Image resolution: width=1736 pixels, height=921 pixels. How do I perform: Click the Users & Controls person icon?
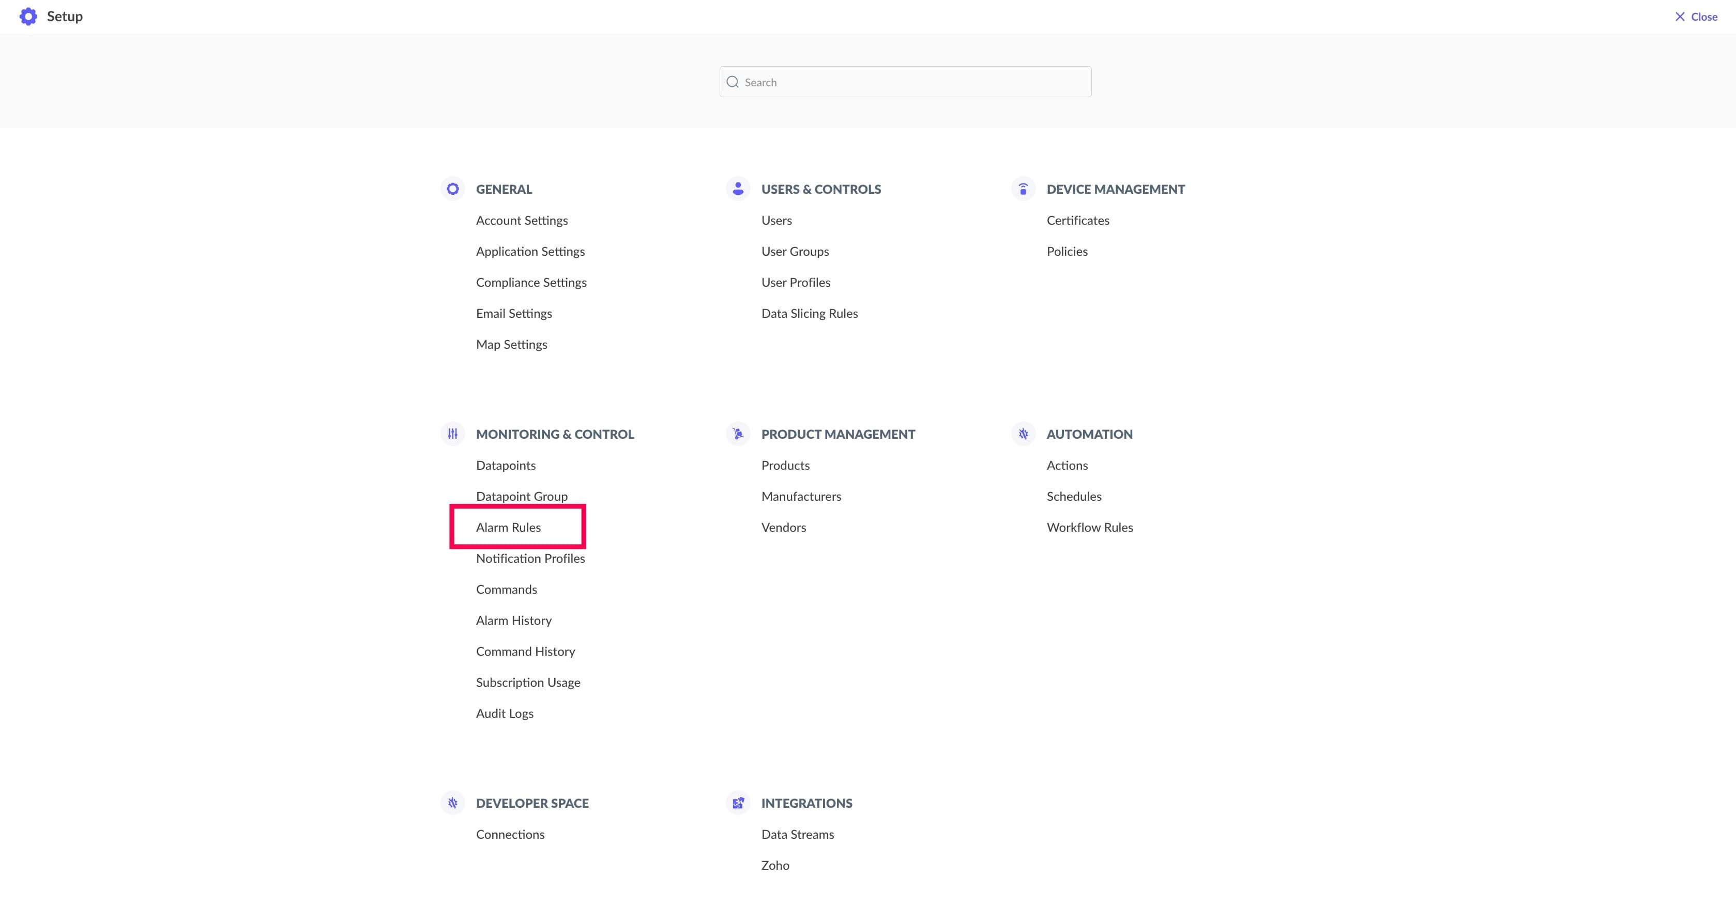tap(738, 189)
